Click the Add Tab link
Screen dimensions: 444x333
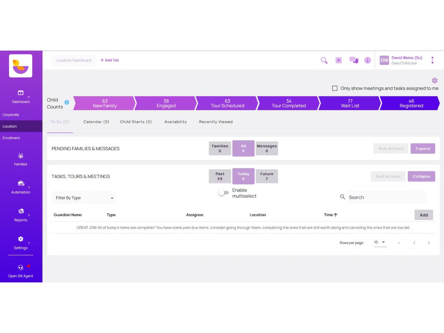(x=110, y=60)
